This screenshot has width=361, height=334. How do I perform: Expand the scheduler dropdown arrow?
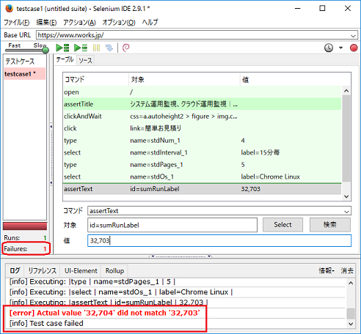[x=340, y=48]
